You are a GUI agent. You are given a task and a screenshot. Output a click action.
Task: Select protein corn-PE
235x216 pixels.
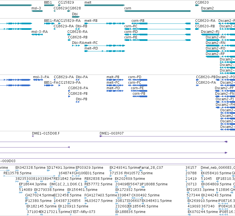(x=139, y=91)
